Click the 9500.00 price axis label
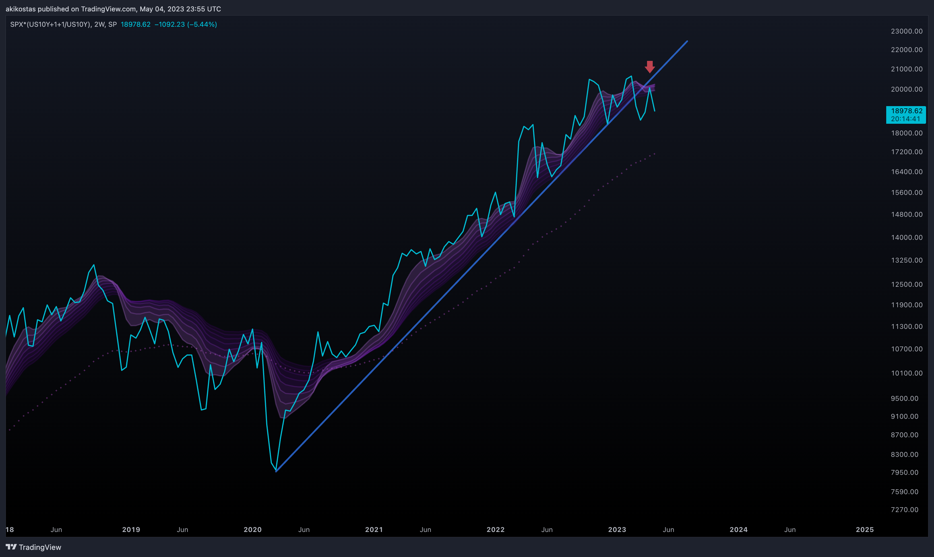The height and width of the screenshot is (557, 934). 905,399
